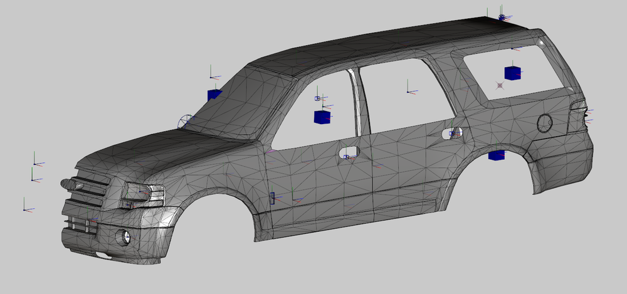The image size is (627, 294).
Task: Select the blue cube above the windshield
Action: pos(214,95)
